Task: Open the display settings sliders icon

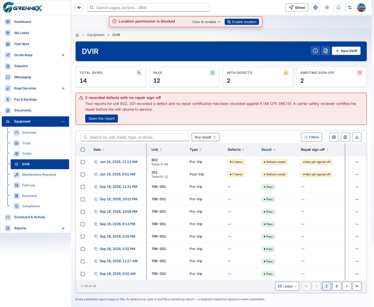Action: coord(350,8)
